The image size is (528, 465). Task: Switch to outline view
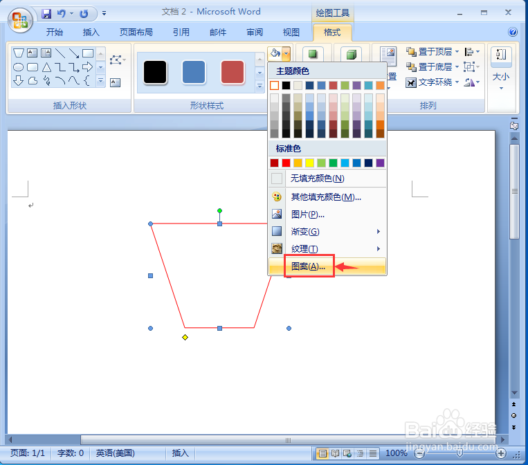tap(360, 453)
